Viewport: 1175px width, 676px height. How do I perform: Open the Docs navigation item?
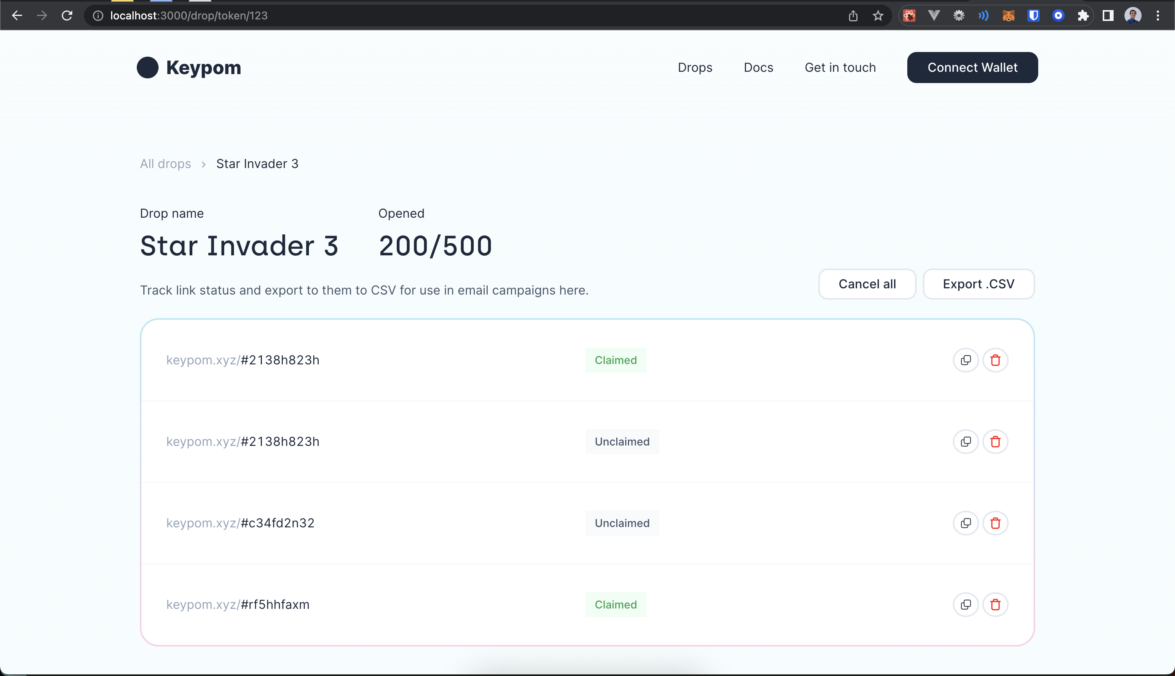coord(758,67)
